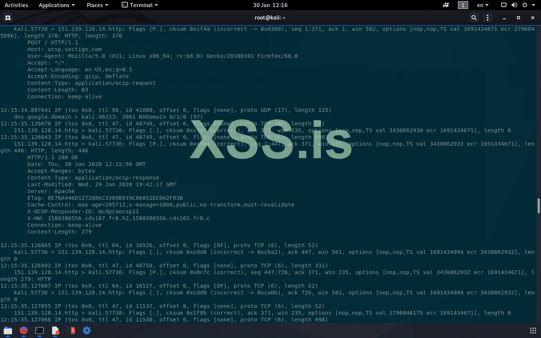
Task: Click the workspace indicator showing 1
Action: 463,5
